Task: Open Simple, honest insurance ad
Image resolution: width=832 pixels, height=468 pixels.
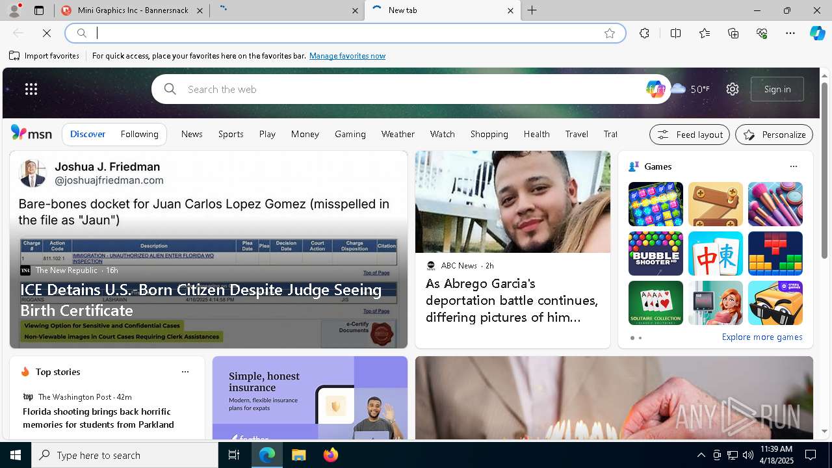Action: point(310,398)
